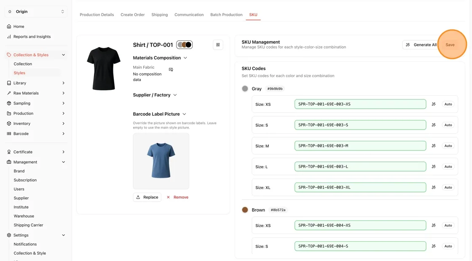The height and width of the screenshot is (261, 472).
Task: Open Shipping Carrier in sidebar
Action: pyautogui.click(x=28, y=225)
